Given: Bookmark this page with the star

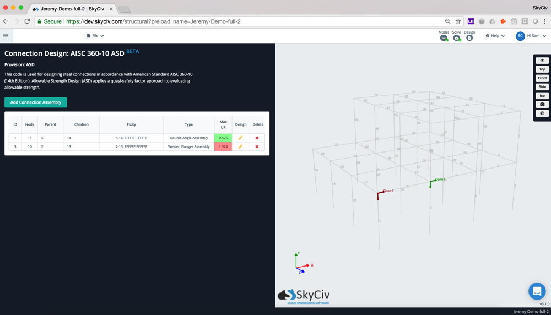Looking at the screenshot, I should (x=458, y=21).
